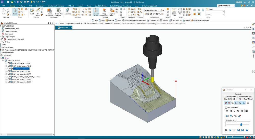Click the Simulation speed slider handle
Image resolution: width=255 pixels, height=139 pixels.
(241, 124)
